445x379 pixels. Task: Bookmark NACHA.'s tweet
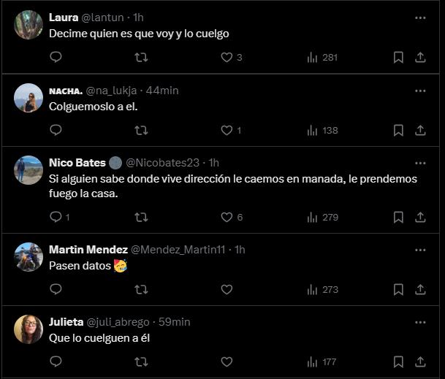(398, 130)
